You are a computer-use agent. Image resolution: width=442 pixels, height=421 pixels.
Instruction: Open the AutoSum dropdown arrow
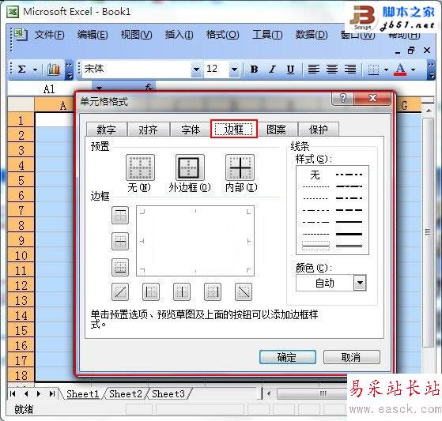35,70
